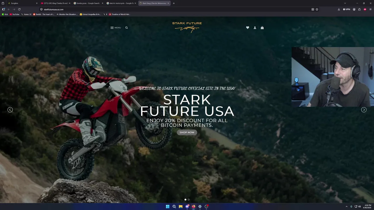The image size is (374, 210).
Task: Click the site security shield icon
Action: [x=41, y=9]
